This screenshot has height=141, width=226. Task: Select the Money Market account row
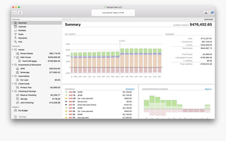click(x=37, y=54)
